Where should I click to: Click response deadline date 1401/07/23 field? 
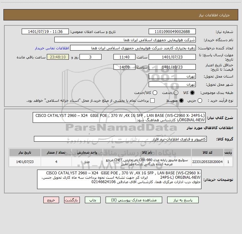coord(172,57)
